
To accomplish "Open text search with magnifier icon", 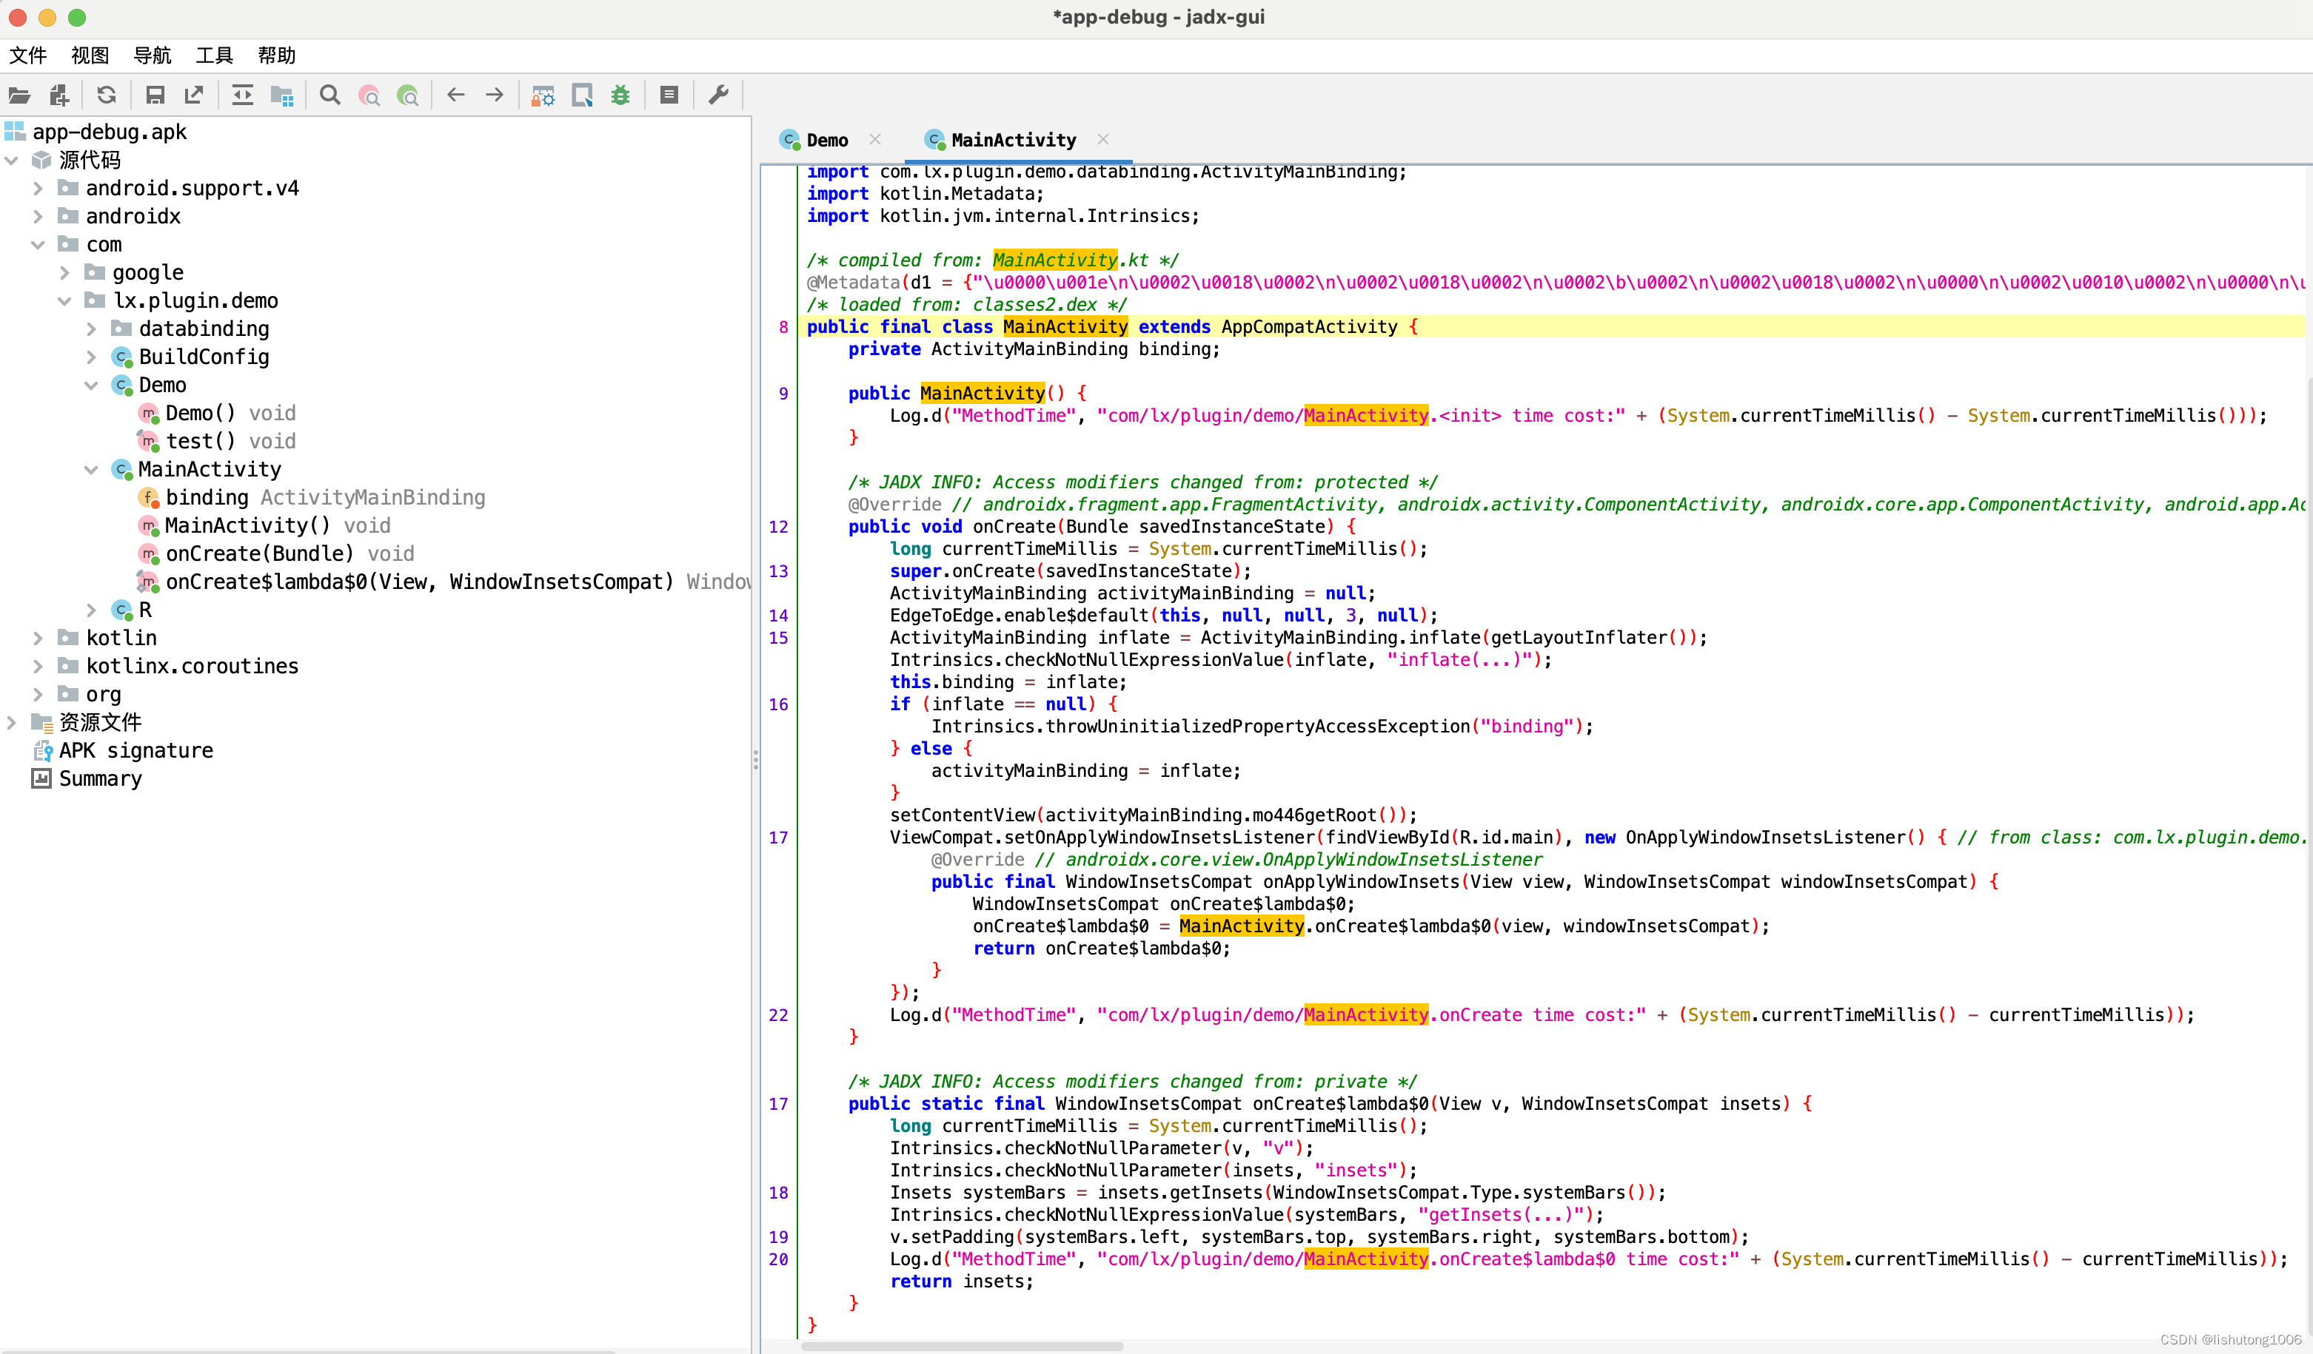I will (329, 95).
